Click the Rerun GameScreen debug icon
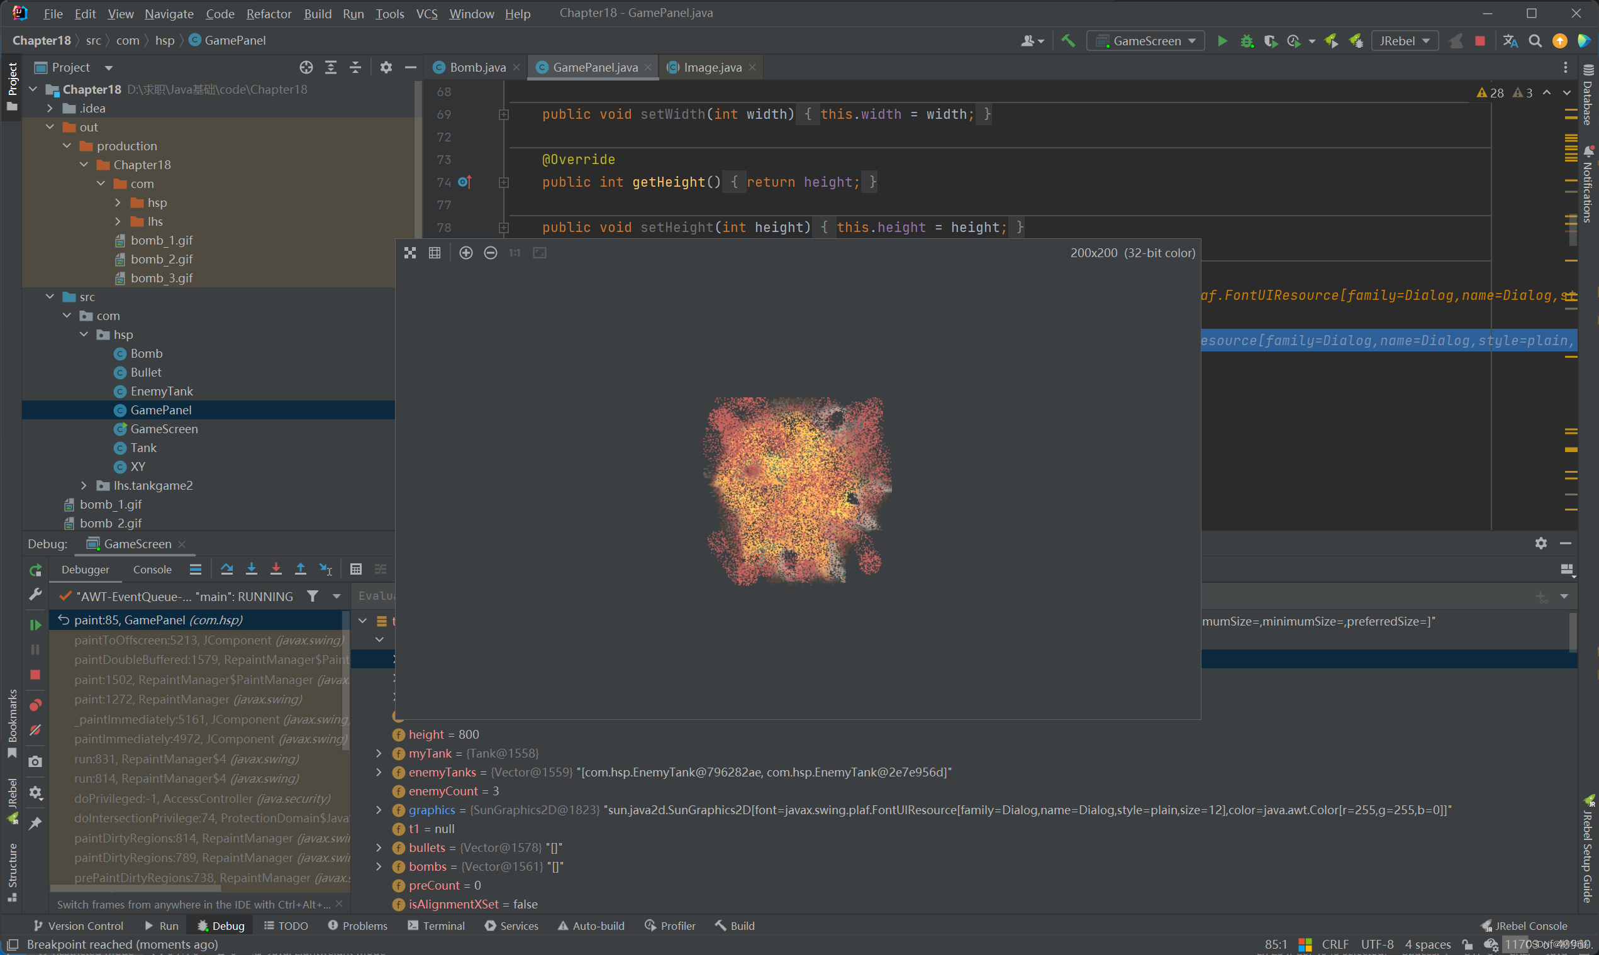1599x955 pixels. click(x=35, y=570)
